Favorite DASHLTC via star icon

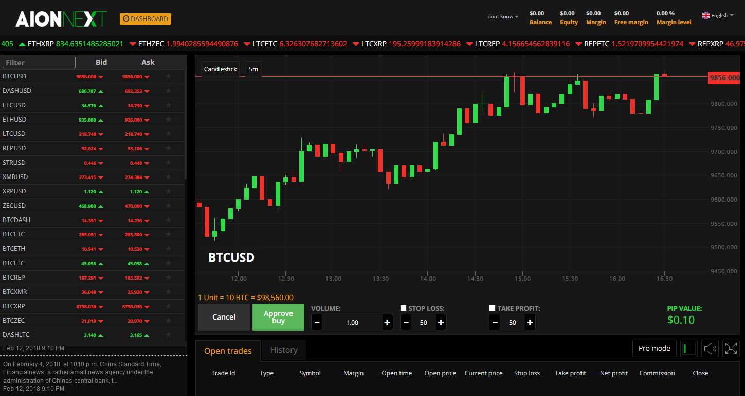(168, 335)
